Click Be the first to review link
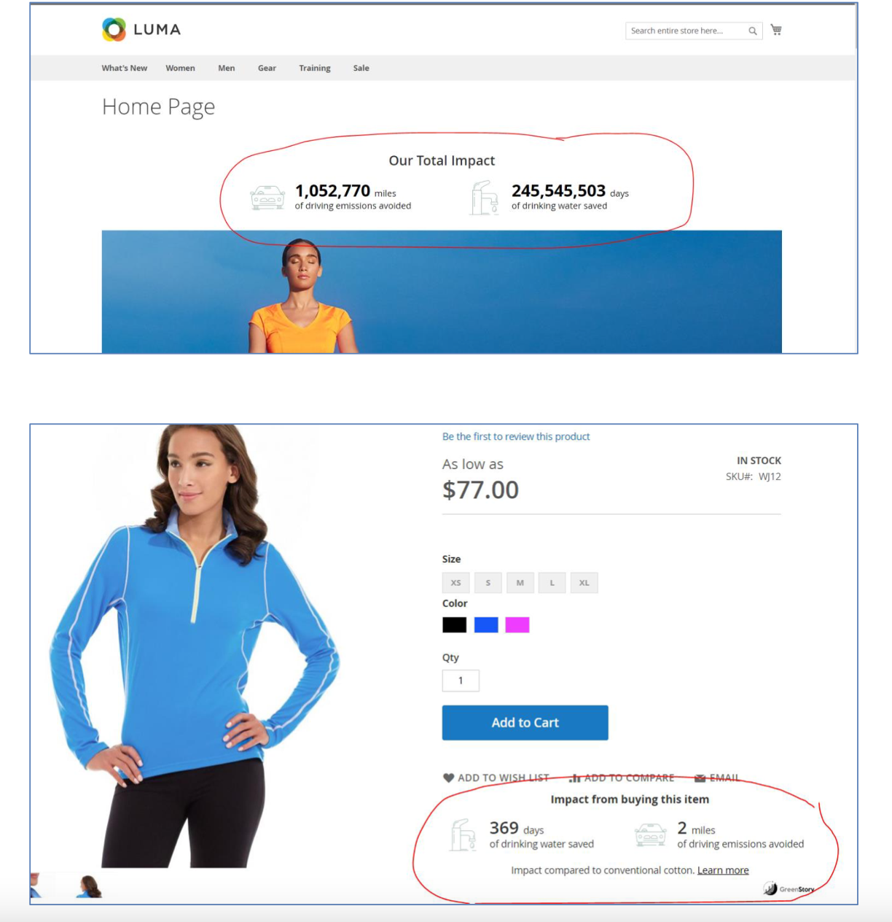This screenshot has width=892, height=922. 516,436
